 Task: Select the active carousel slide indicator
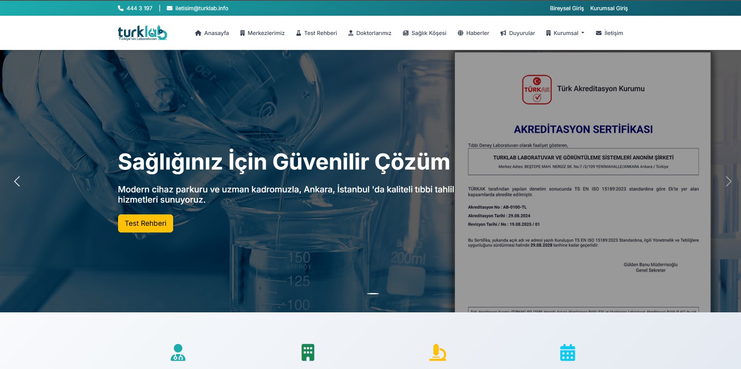(x=373, y=293)
